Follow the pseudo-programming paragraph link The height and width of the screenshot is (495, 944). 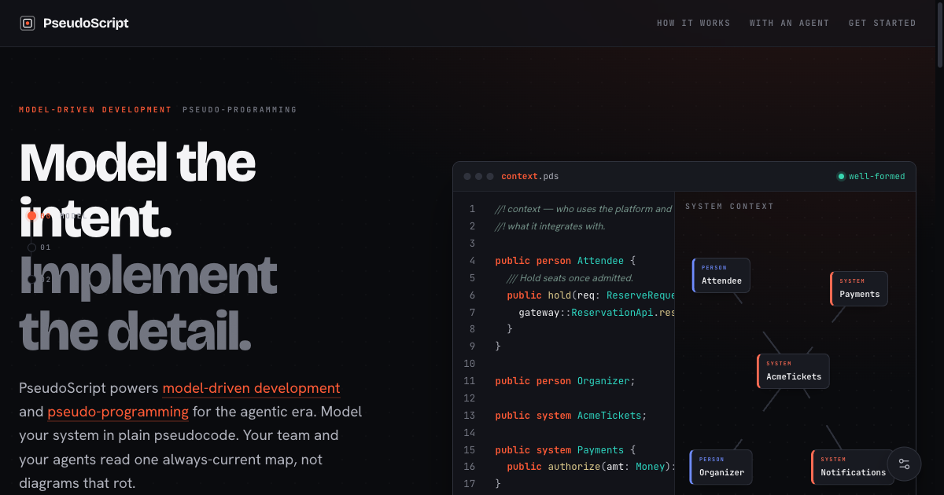(x=118, y=412)
